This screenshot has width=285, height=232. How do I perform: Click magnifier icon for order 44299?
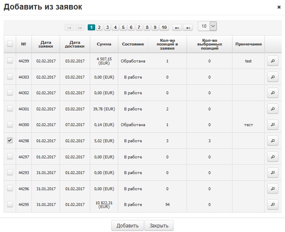click(273, 61)
